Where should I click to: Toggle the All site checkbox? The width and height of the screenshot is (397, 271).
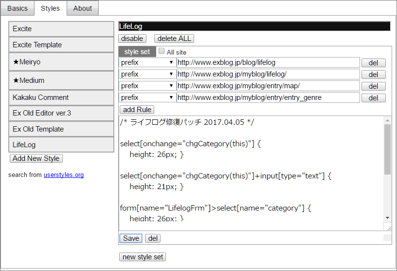tap(162, 51)
